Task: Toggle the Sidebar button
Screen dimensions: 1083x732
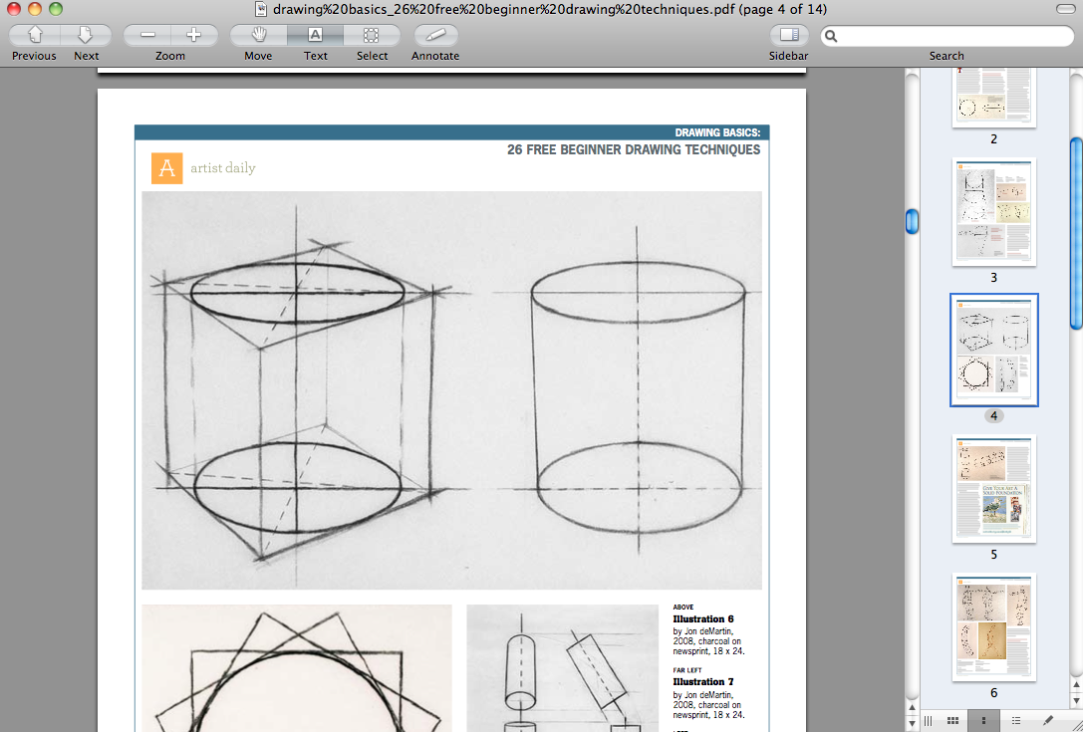Action: click(x=789, y=35)
